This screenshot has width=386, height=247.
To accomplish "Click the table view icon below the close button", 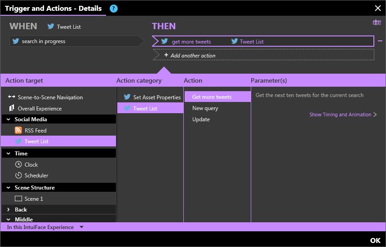I will [x=377, y=22].
